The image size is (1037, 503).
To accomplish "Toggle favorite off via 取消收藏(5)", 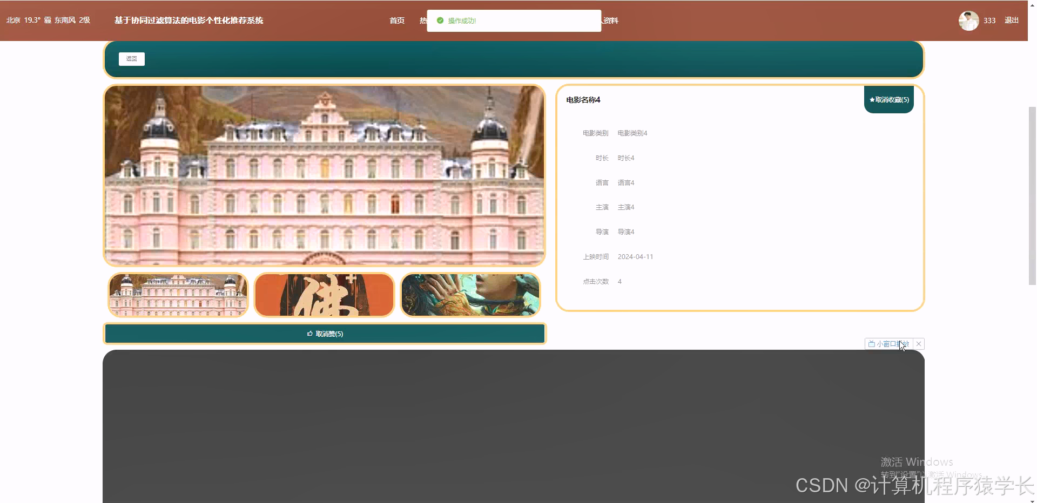I will (888, 99).
